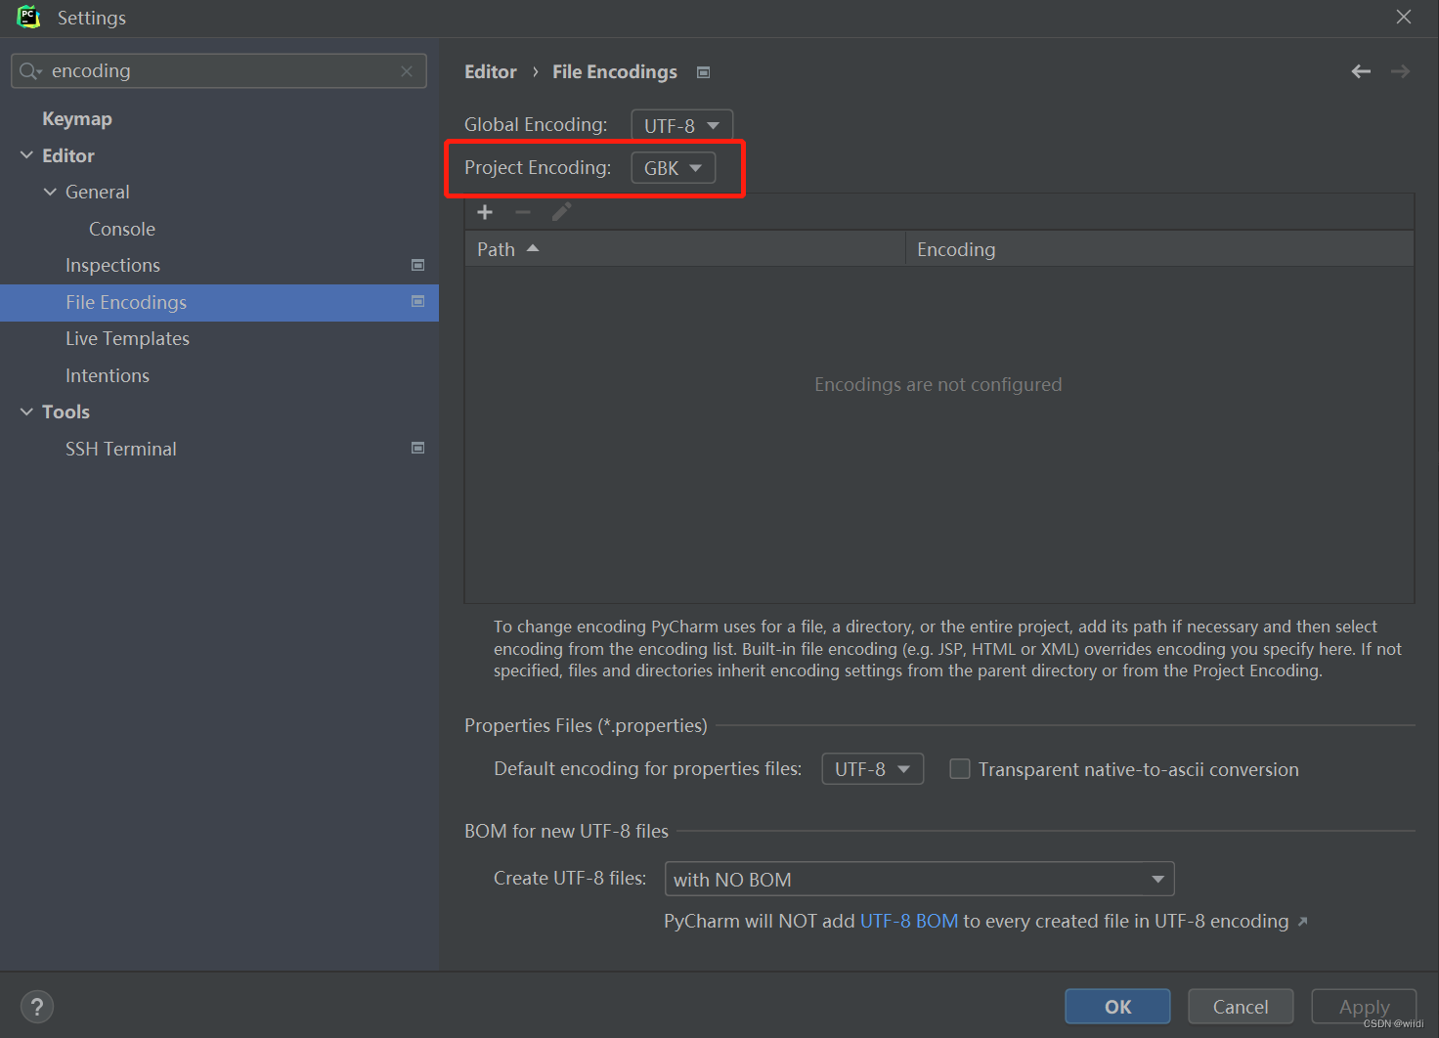Open the Create UTF-8 files dropdown

pos(919,879)
